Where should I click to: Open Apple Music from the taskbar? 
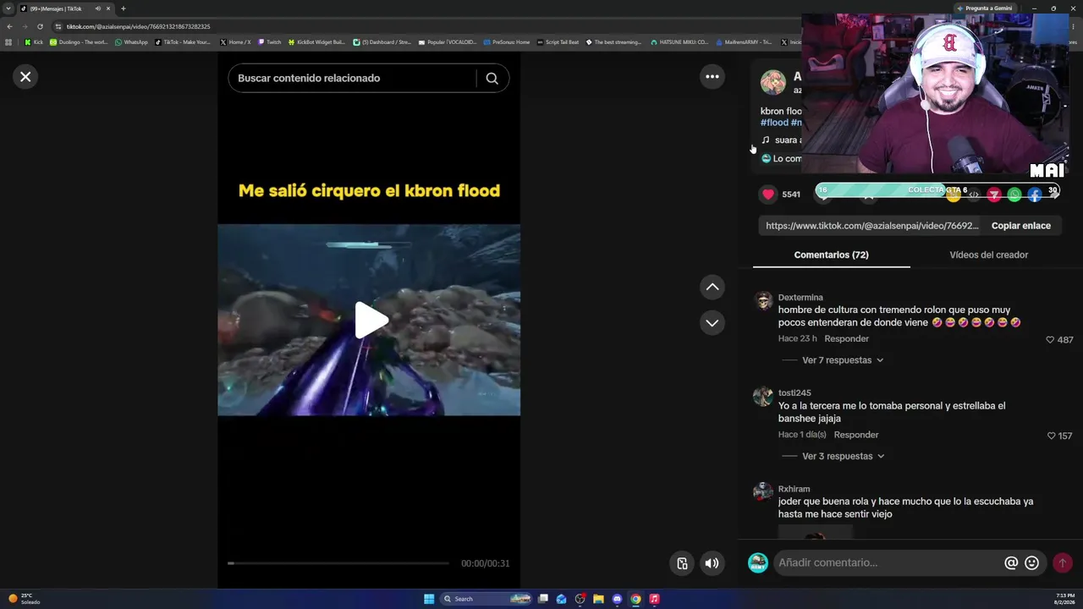654,599
